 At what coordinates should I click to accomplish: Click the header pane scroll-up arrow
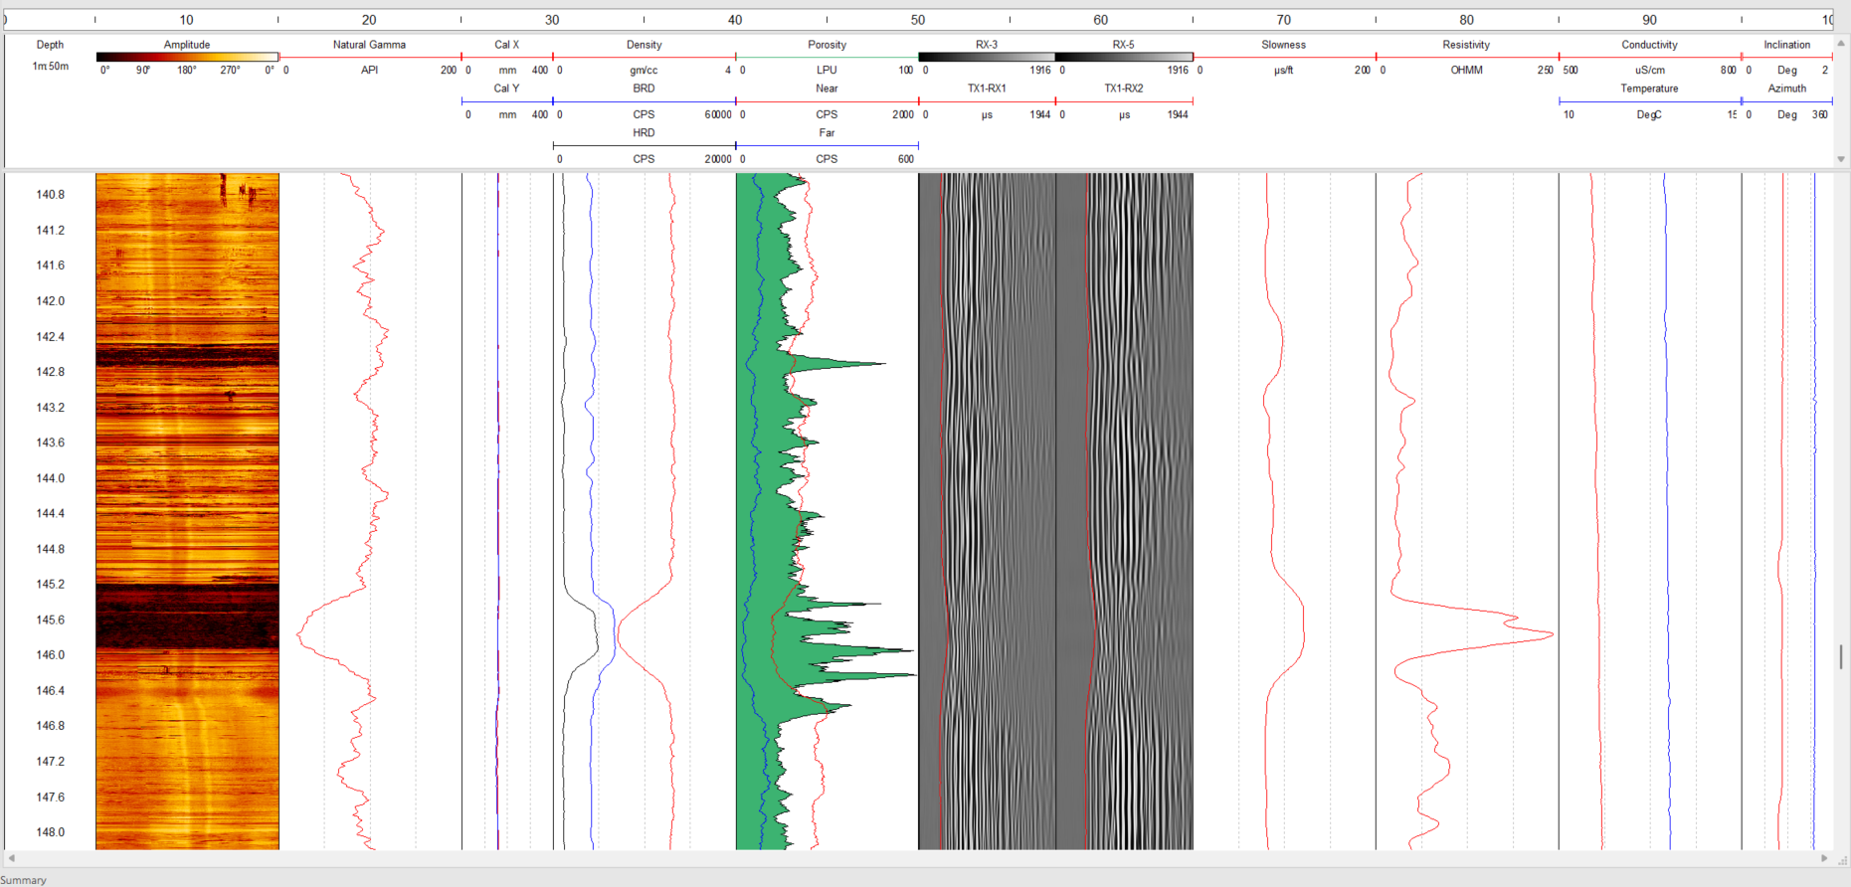[x=1841, y=43]
